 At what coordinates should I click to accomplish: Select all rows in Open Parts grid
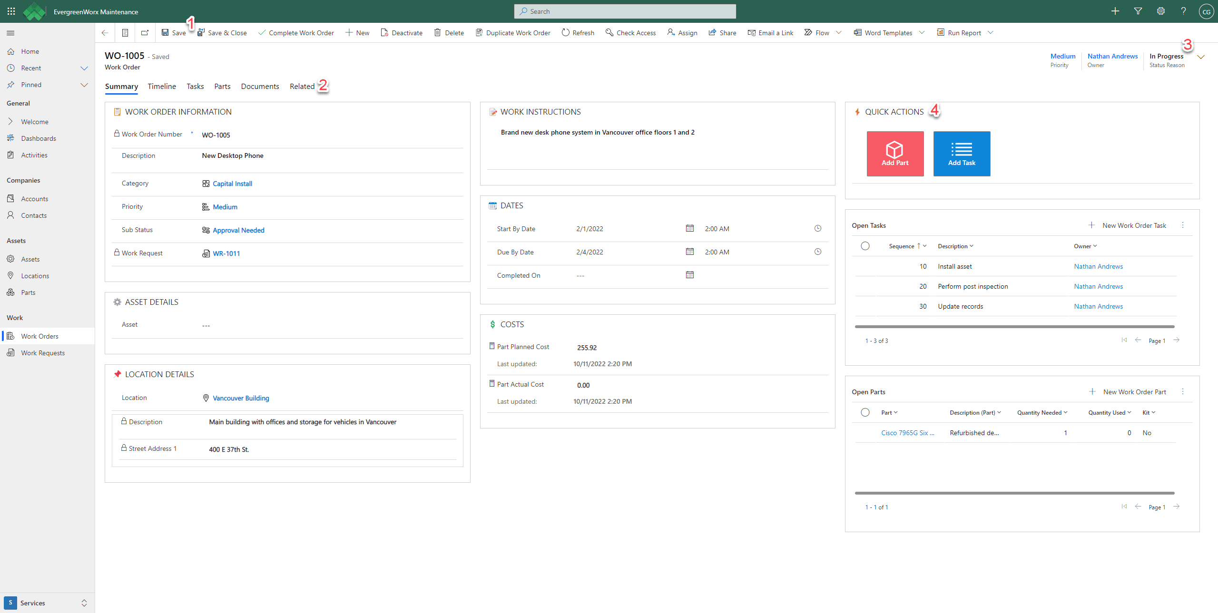(864, 412)
